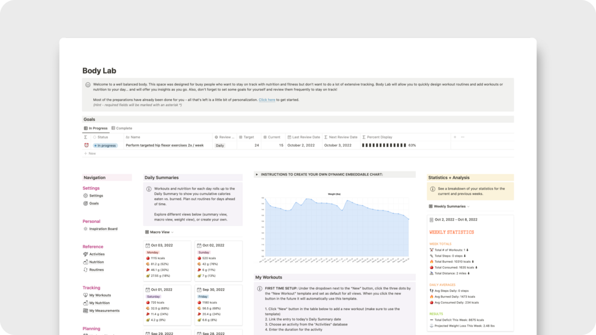Click the My Measurements icon
The width and height of the screenshot is (596, 335).
85,311
